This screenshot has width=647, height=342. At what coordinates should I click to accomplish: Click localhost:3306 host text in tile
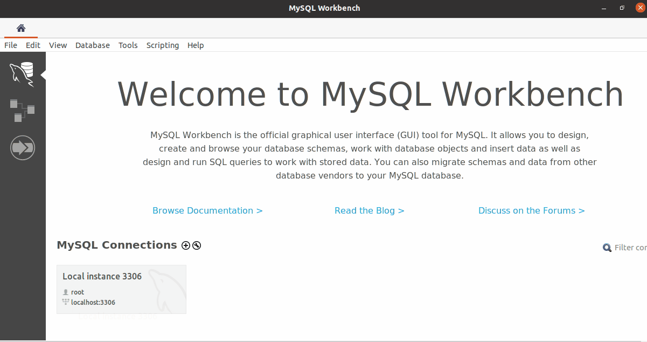coord(93,302)
